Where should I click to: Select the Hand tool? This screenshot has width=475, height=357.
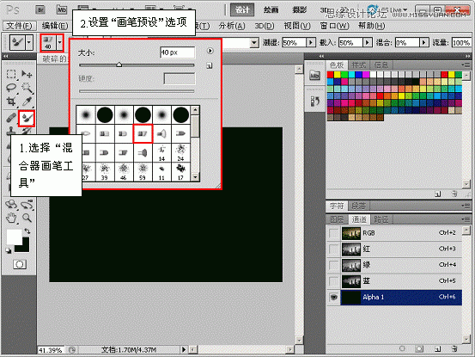pos(11,218)
